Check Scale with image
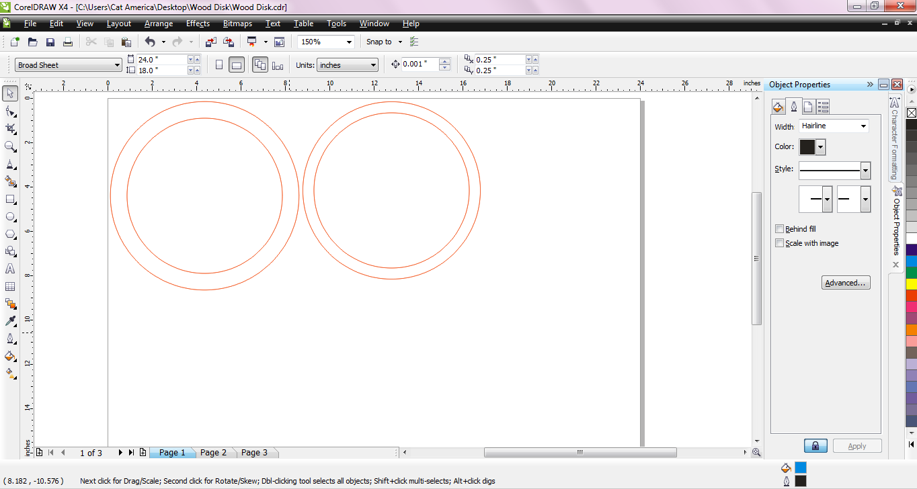 [779, 242]
